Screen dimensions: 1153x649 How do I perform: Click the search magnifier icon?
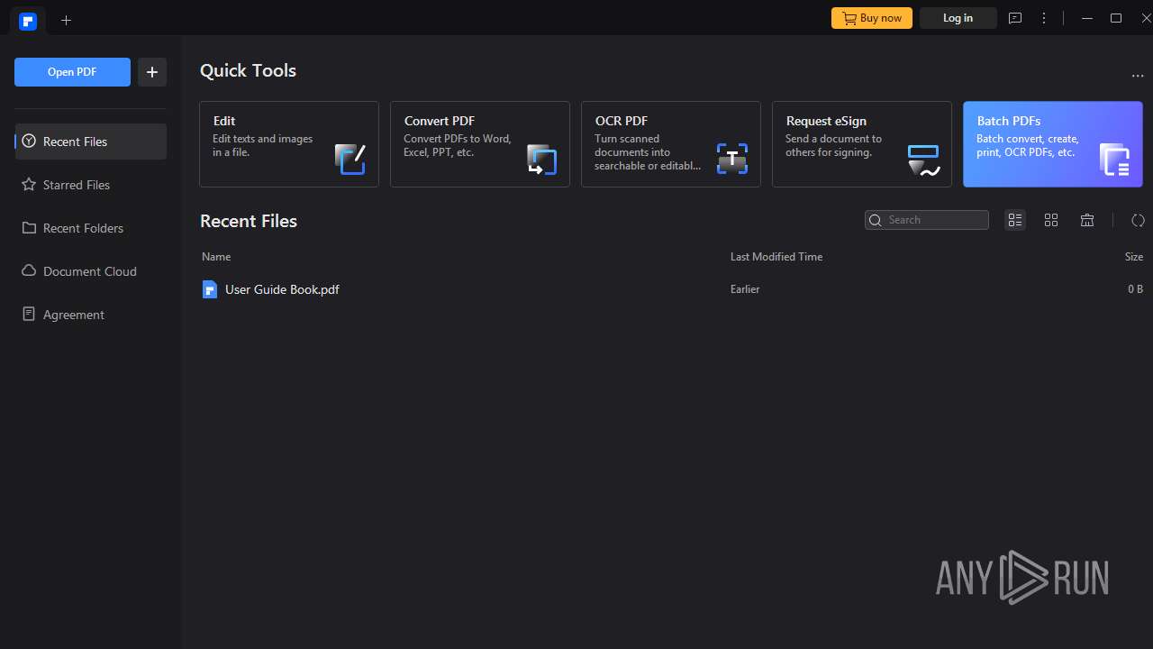pyautogui.click(x=876, y=220)
